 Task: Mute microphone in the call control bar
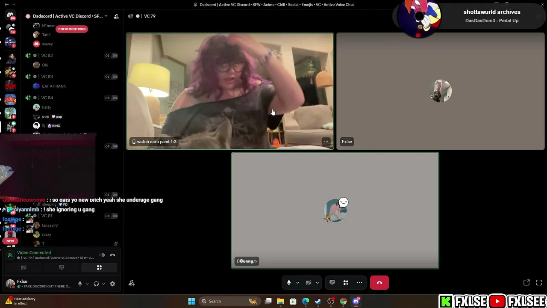pyautogui.click(x=289, y=283)
